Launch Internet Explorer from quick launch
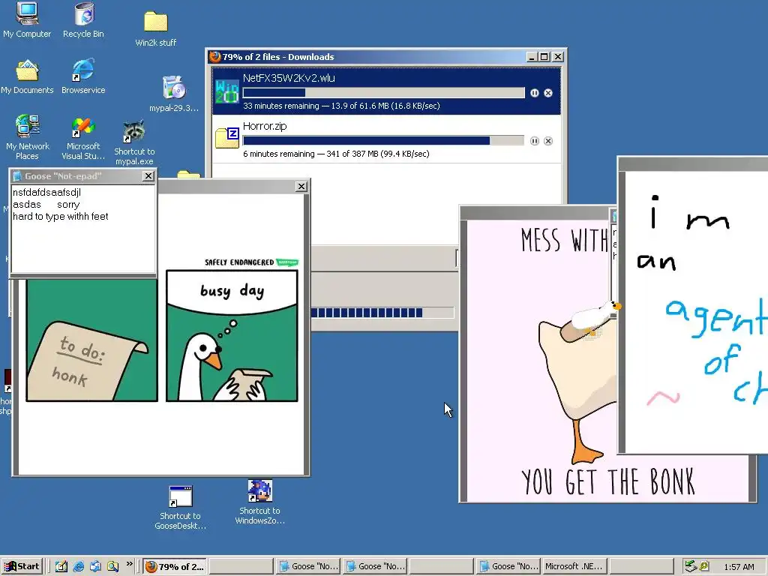 pyautogui.click(x=78, y=566)
